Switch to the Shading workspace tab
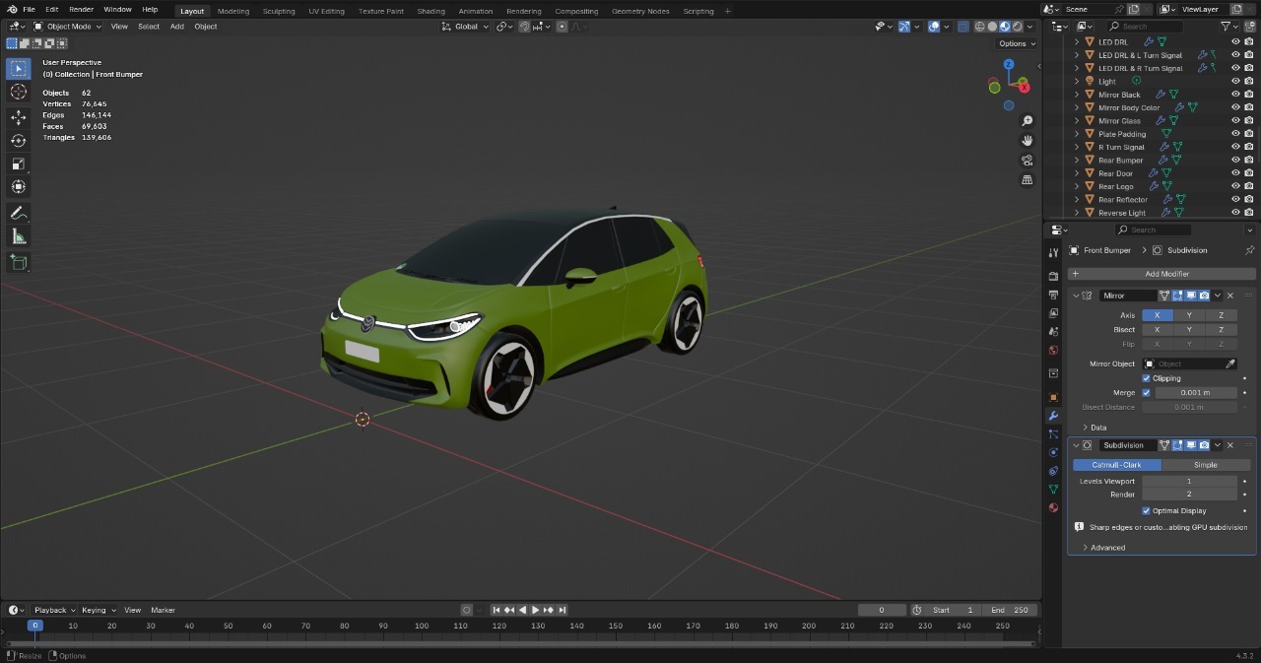 (x=431, y=11)
